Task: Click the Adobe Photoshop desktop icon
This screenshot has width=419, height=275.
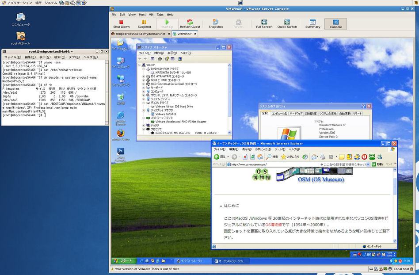Action: [121, 155]
